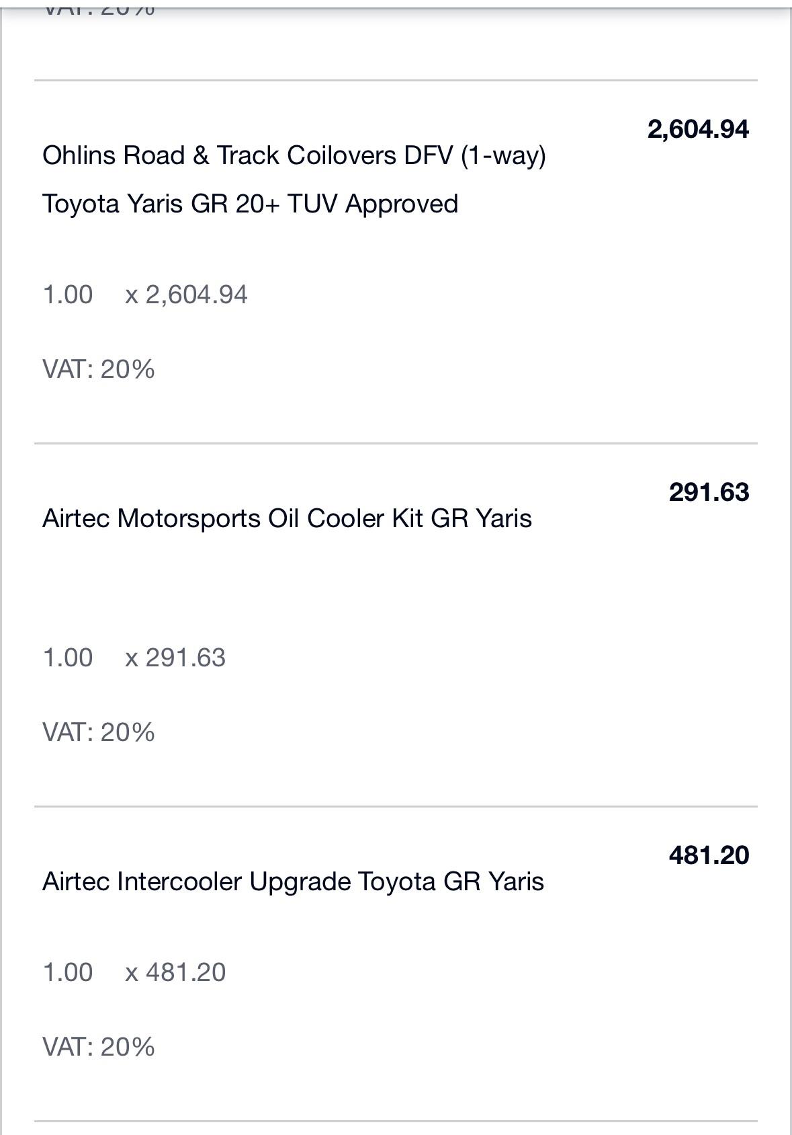Click the Intercooler quantity 1.00
The image size is (792, 1135).
pyautogui.click(x=68, y=972)
